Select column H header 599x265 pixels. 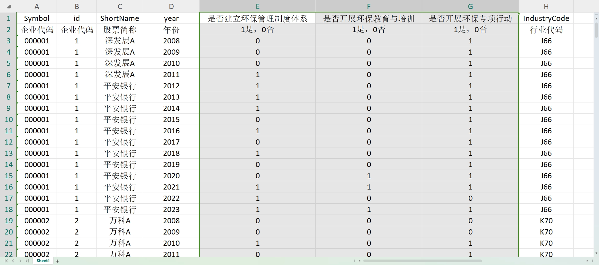click(546, 6)
